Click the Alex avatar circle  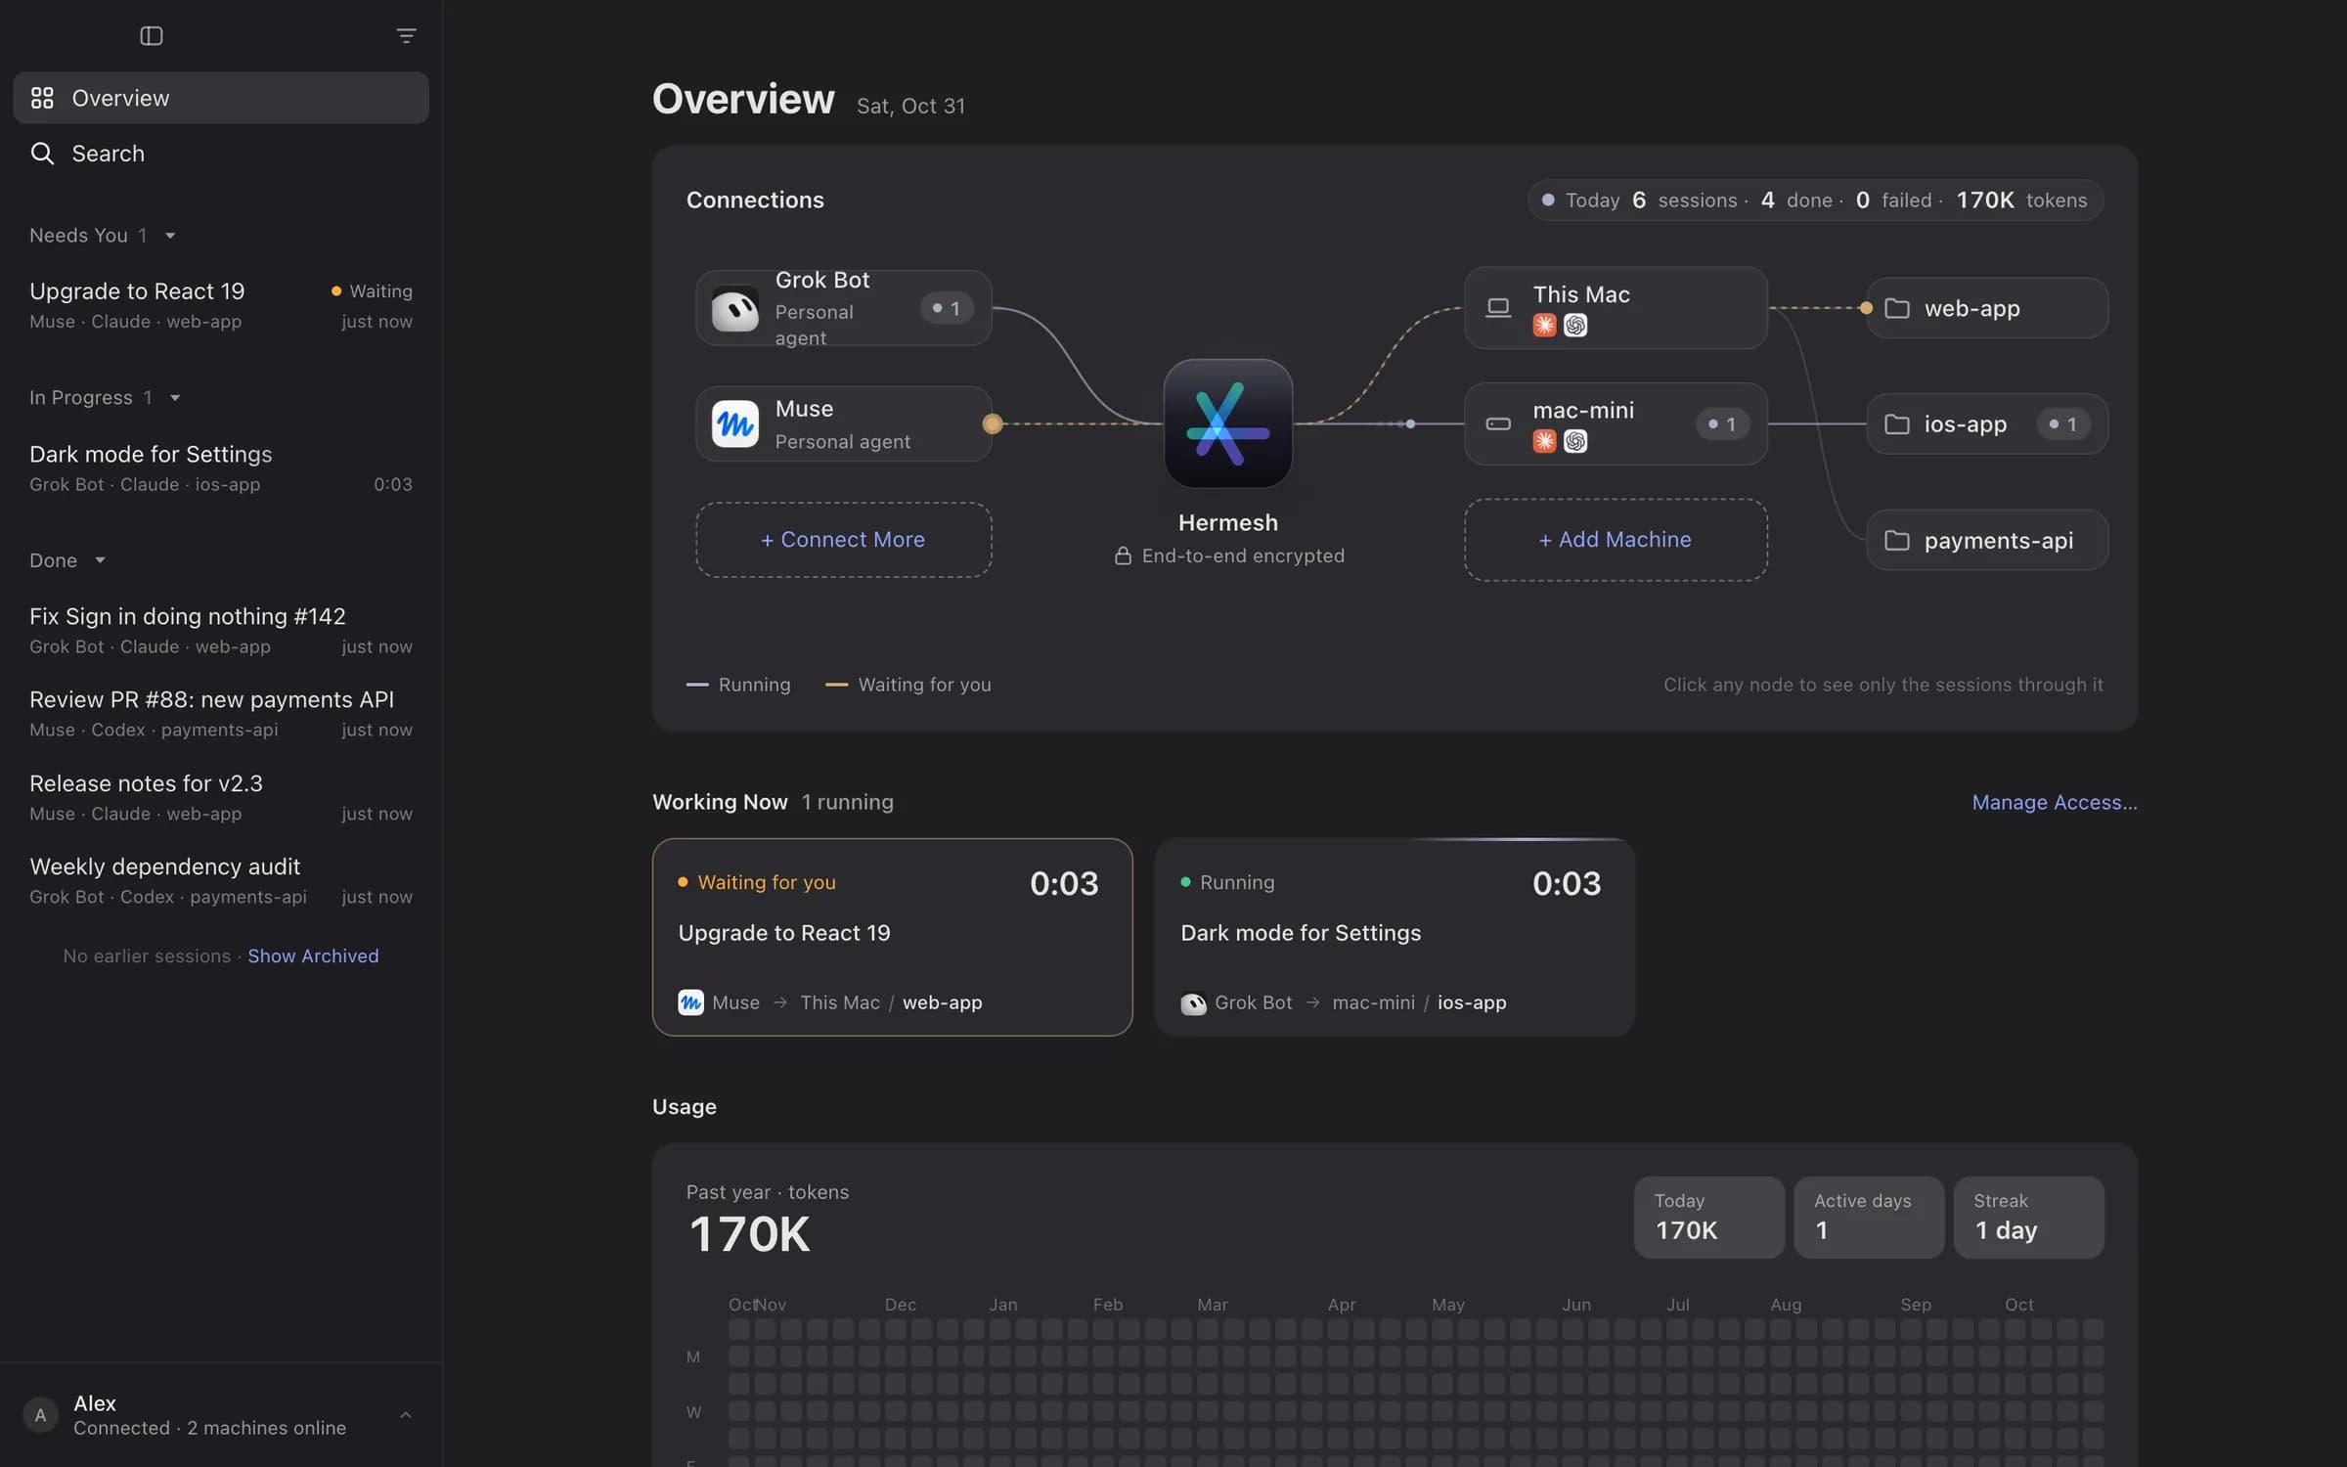(40, 1414)
